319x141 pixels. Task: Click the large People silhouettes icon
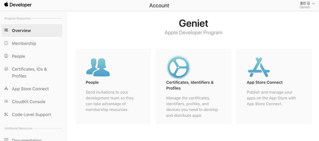[x=98, y=67]
